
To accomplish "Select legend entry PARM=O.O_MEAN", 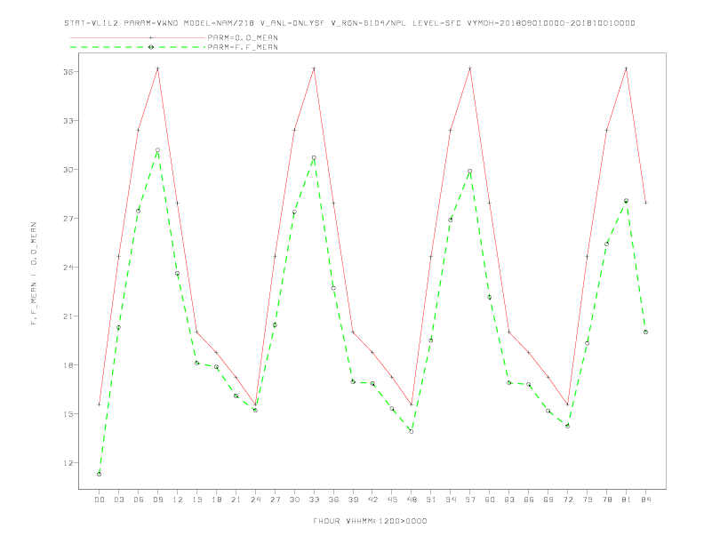I will pos(243,37).
